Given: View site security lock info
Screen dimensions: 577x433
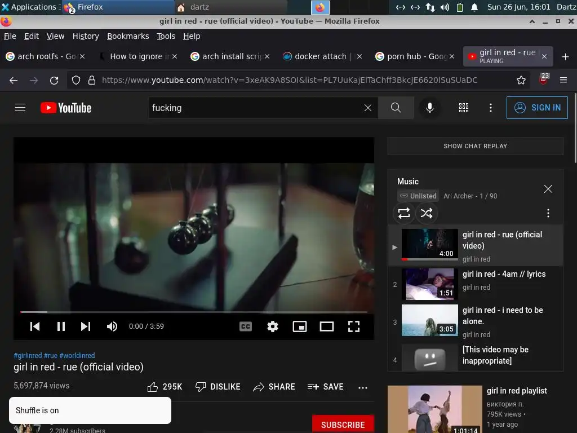Looking at the screenshot, I should 92,80.
